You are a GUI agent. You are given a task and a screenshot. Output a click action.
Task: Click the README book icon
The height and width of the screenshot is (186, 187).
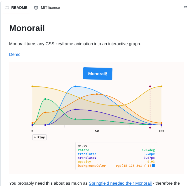pyautogui.click(x=7, y=7)
